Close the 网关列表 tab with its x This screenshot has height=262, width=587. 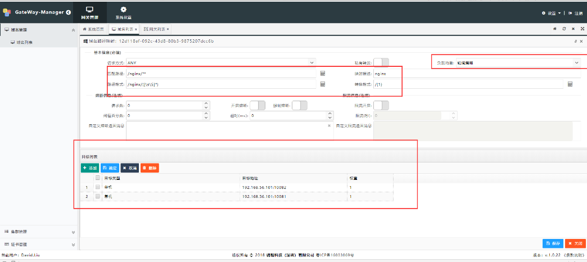tap(168, 29)
